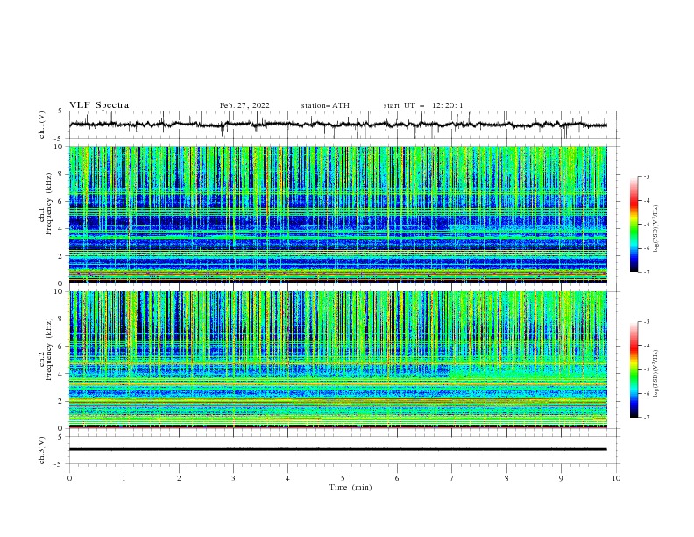Click the "0" tick on the Time axis
The image size is (694, 537).
coord(69,478)
